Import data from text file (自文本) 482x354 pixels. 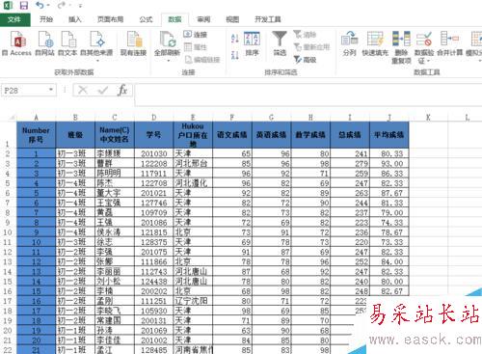tap(67, 43)
